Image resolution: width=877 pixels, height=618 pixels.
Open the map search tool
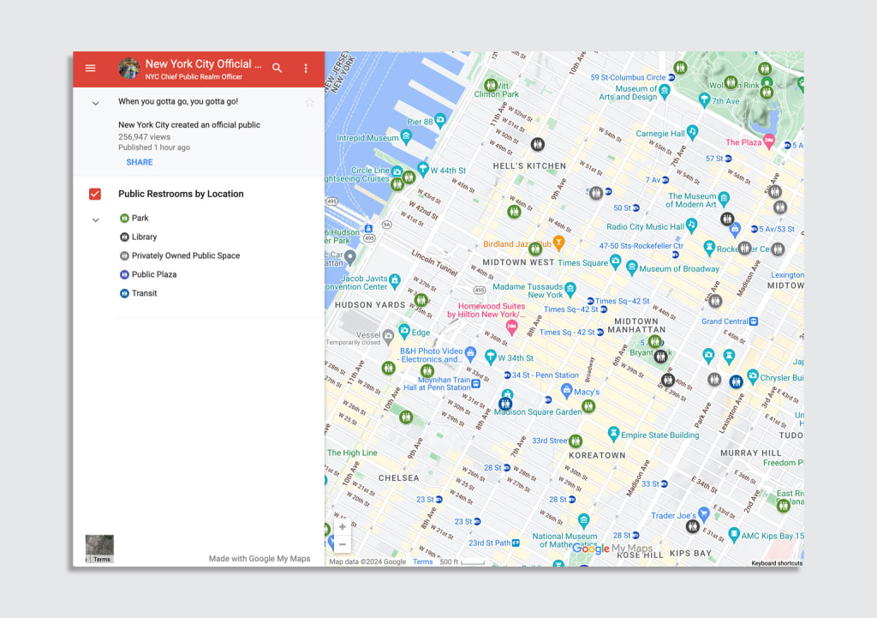(277, 68)
